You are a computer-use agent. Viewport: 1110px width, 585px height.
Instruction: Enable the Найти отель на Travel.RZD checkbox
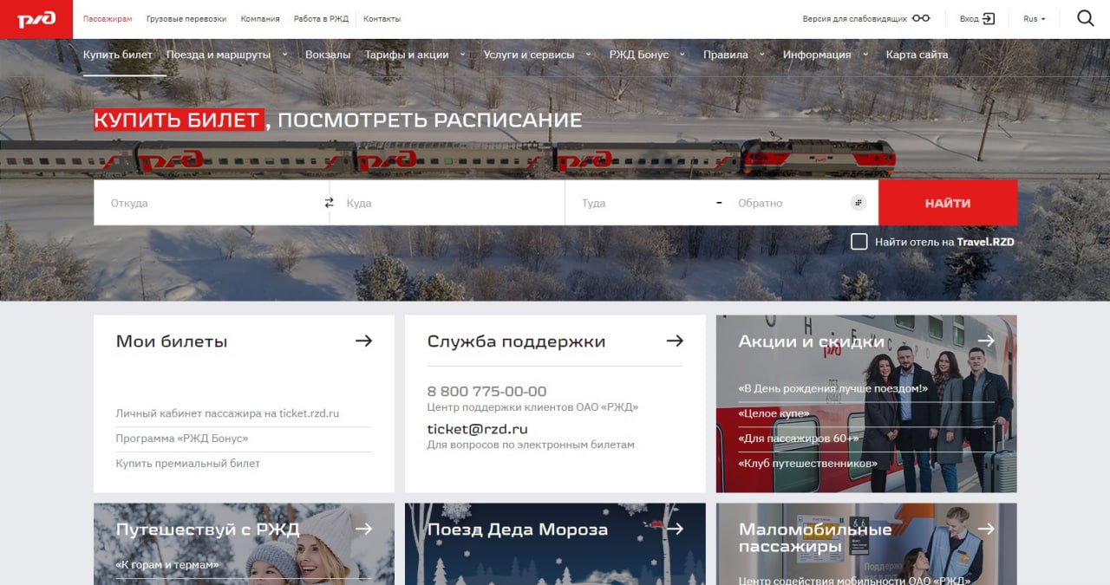(x=859, y=242)
